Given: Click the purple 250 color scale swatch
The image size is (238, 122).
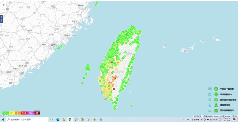Looking at the screenshot, I should point(30,113).
